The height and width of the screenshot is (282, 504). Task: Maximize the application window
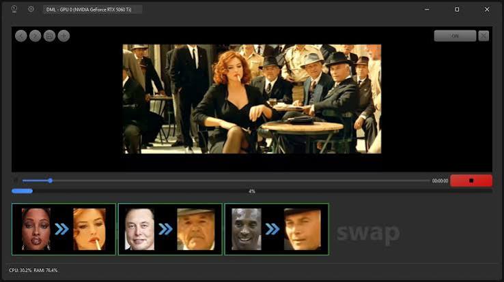click(457, 10)
